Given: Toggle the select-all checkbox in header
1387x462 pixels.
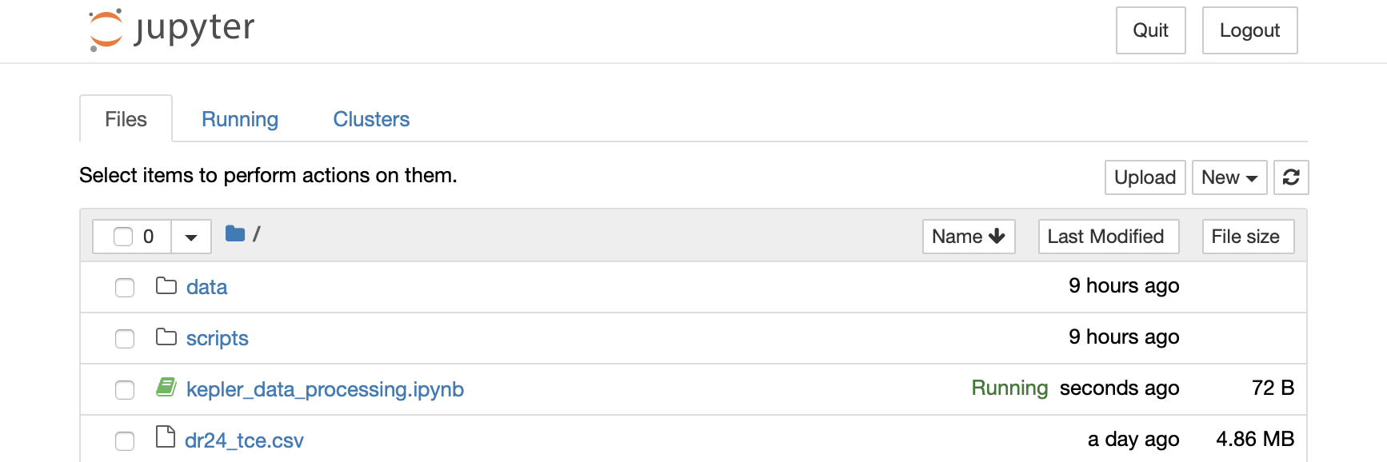Looking at the screenshot, I should pyautogui.click(x=123, y=237).
